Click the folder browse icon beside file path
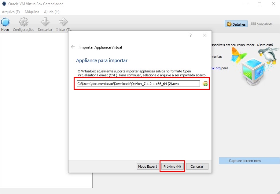Screen dimensions: 280x194 [x=205, y=84]
